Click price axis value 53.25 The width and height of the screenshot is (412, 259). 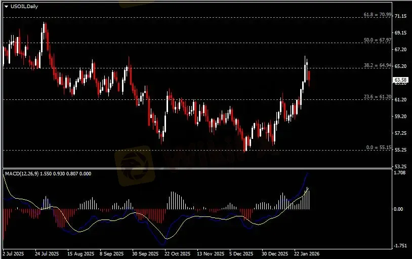tap(400, 167)
